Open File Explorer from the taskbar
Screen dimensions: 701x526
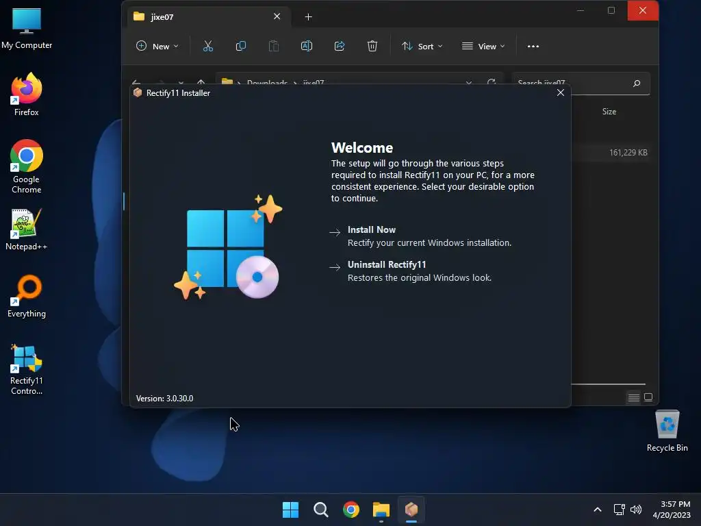[x=381, y=510]
